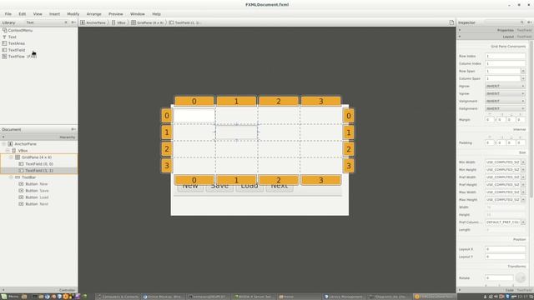
Task: Click VBox in the breadcrumb bar
Action: [118, 22]
